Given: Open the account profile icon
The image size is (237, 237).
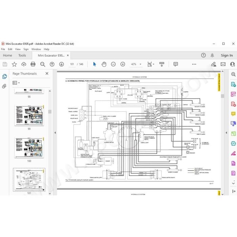Looking at the screenshot, I should coord(233,64).
